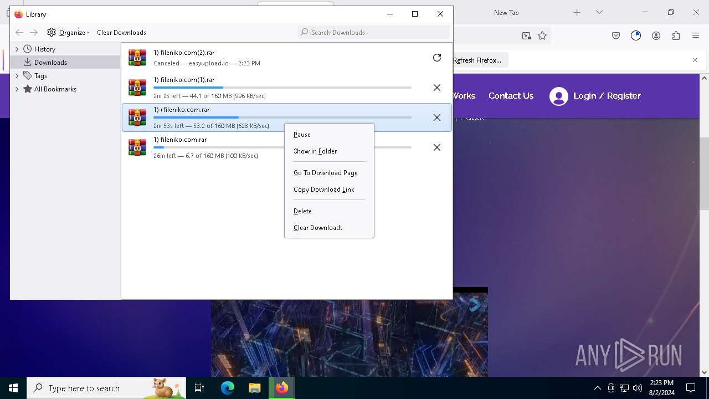Open the Windows Start menu
The height and width of the screenshot is (399, 709).
pos(13,388)
